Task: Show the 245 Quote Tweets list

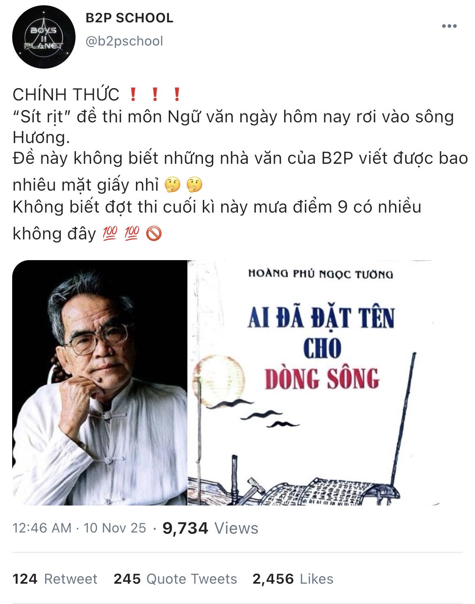Action: (175, 579)
